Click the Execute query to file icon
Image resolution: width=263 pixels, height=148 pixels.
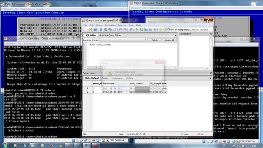pyautogui.click(x=146, y=30)
